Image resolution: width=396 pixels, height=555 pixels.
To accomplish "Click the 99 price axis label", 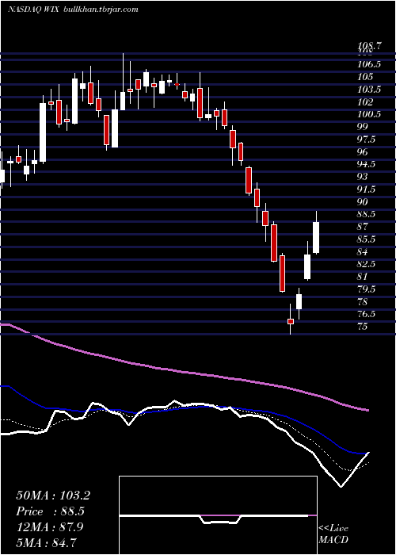I will coord(364,127).
